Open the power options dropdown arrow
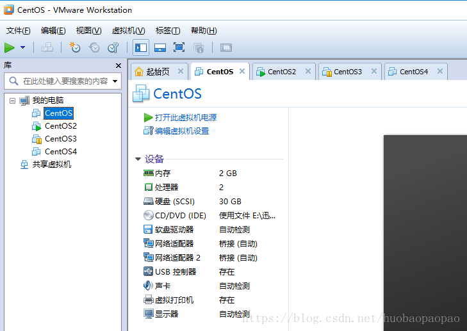Image resolution: width=467 pixels, height=331 pixels. (22, 47)
